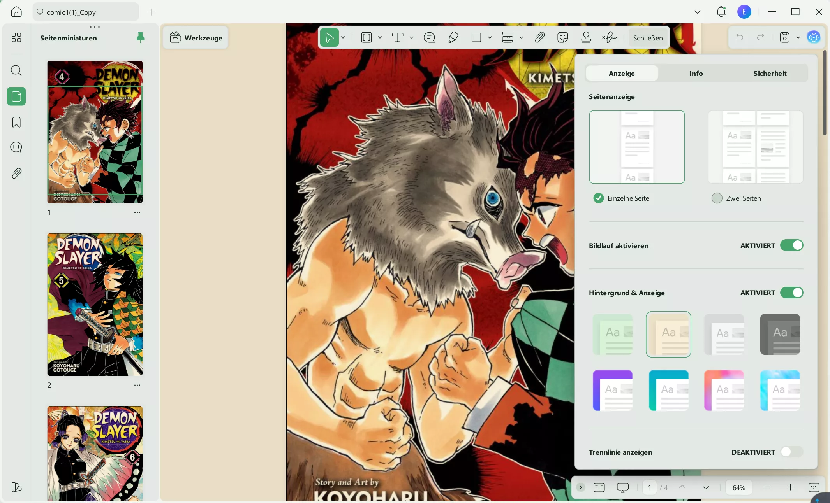Open the tab list chevron in title bar
Screen dimensions: 830x503
(x=698, y=12)
